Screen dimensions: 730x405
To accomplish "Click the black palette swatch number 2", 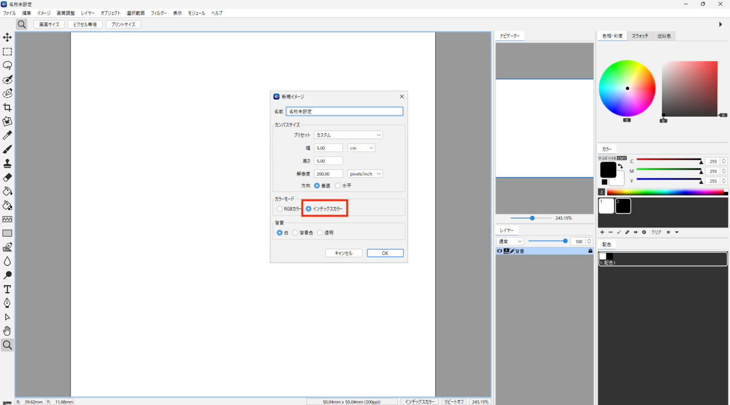I will tap(623, 206).
